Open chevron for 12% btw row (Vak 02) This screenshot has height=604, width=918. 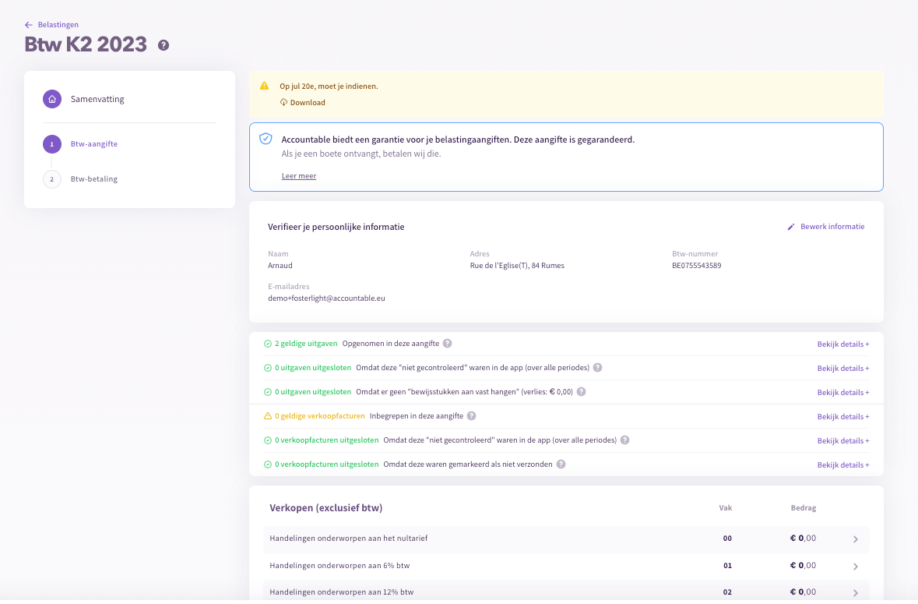pyautogui.click(x=855, y=593)
